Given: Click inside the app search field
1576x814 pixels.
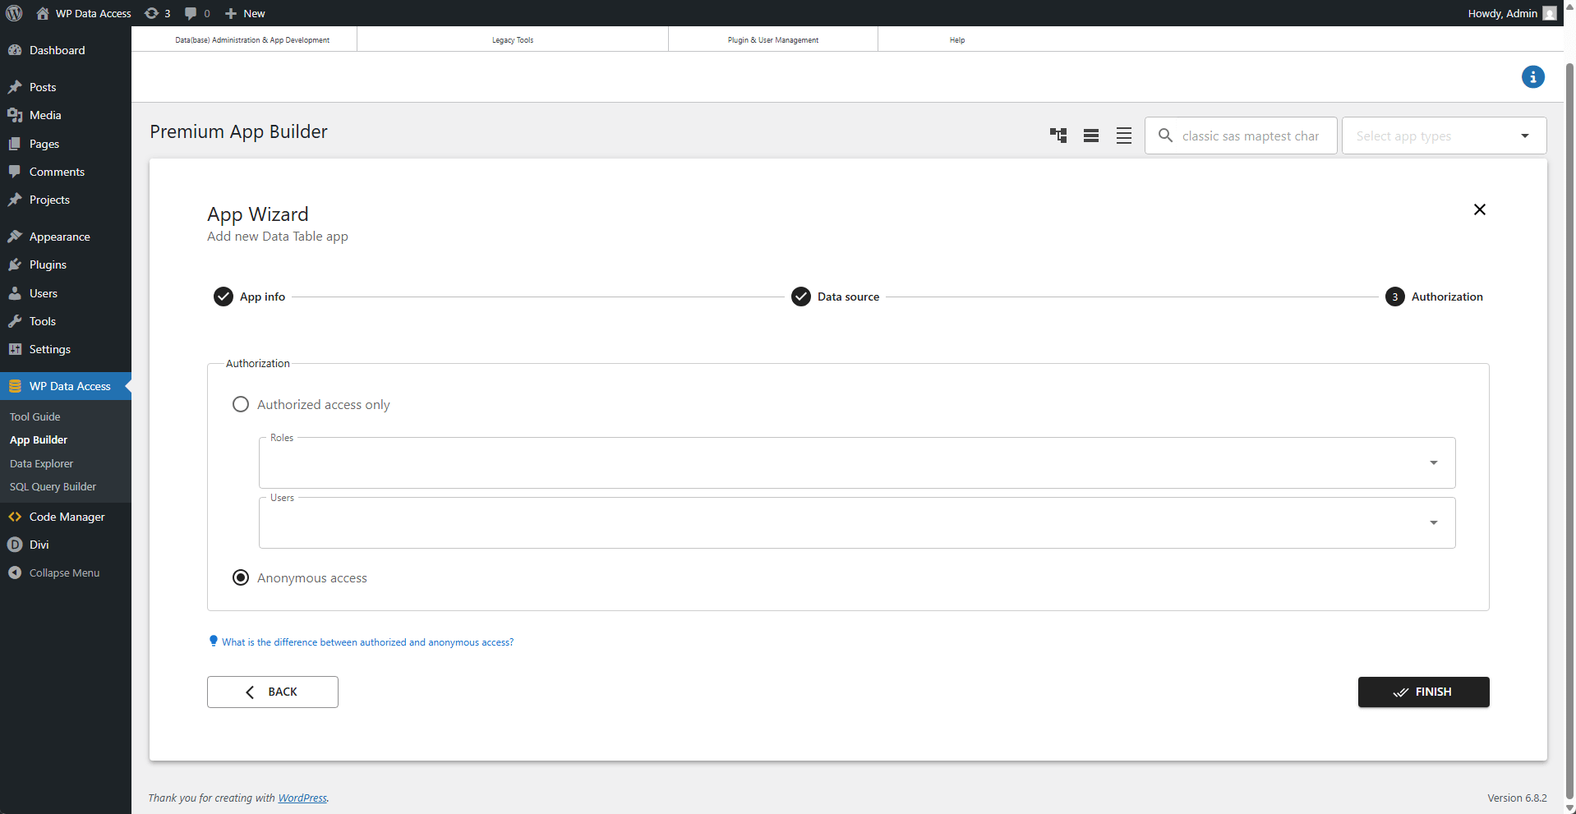Looking at the screenshot, I should point(1249,136).
